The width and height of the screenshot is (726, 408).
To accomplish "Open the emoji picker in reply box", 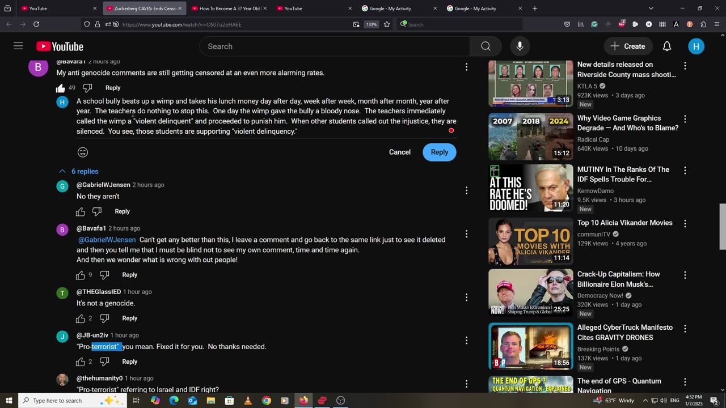I will [83, 152].
